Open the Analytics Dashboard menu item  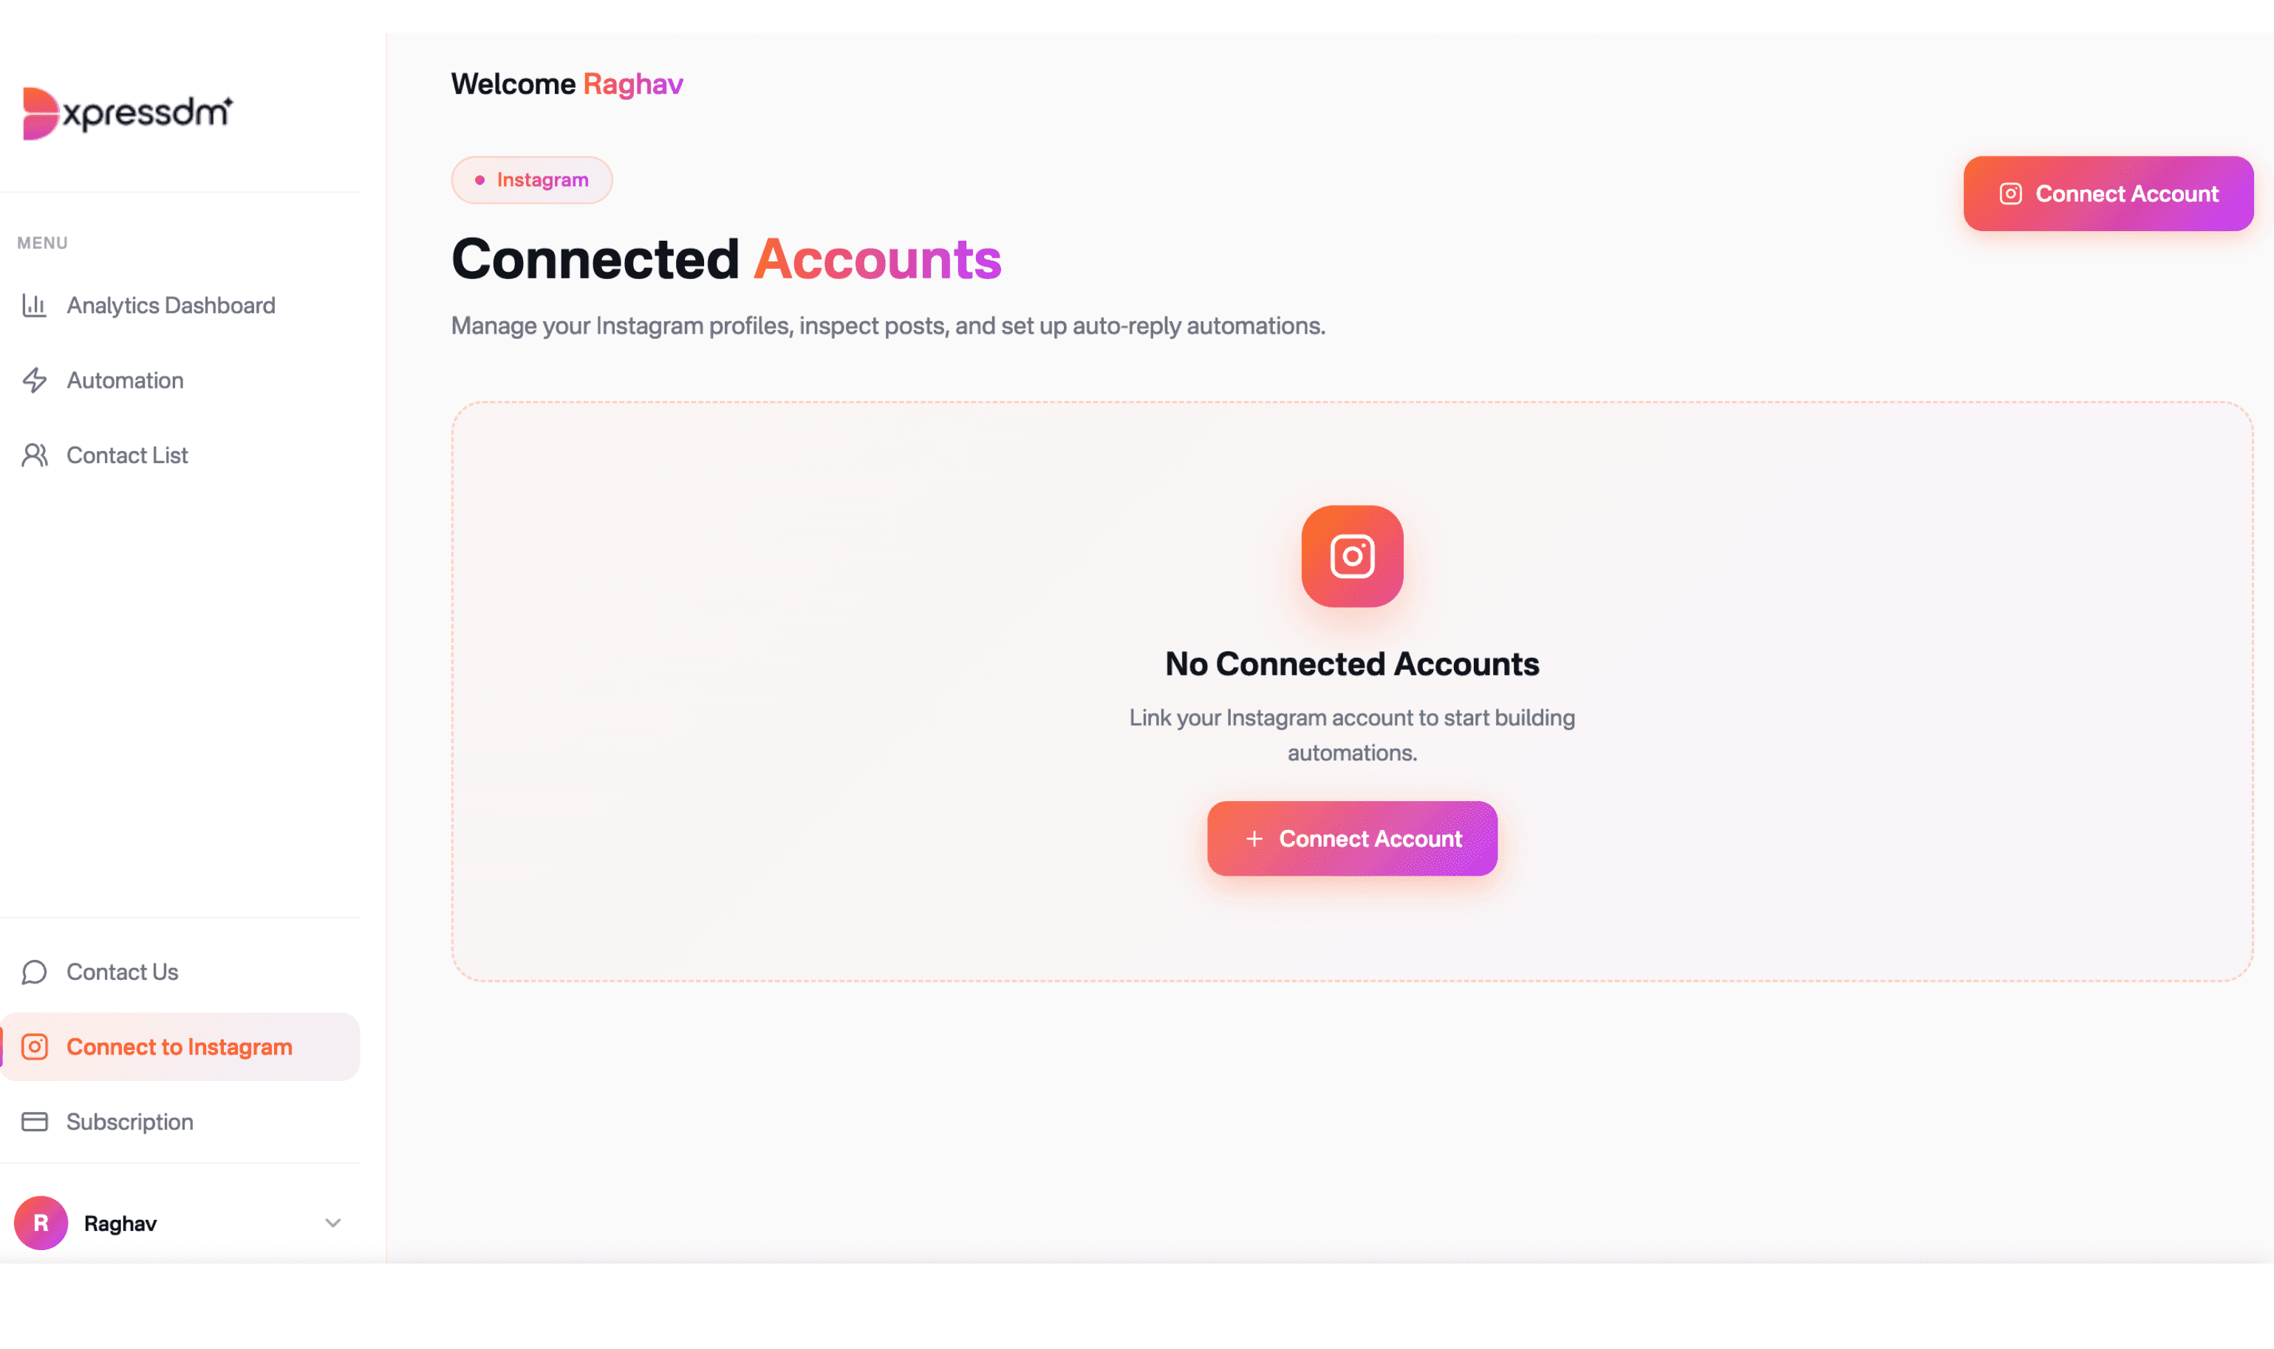[171, 306]
